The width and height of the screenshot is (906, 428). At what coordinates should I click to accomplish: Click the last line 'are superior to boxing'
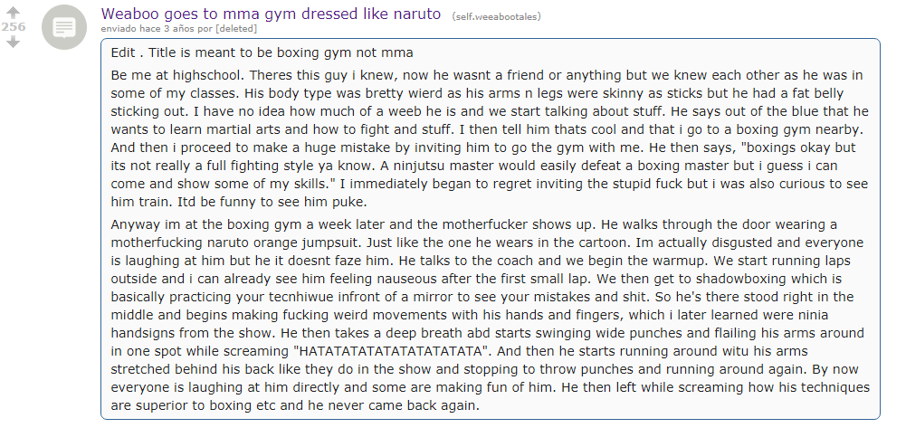click(295, 405)
